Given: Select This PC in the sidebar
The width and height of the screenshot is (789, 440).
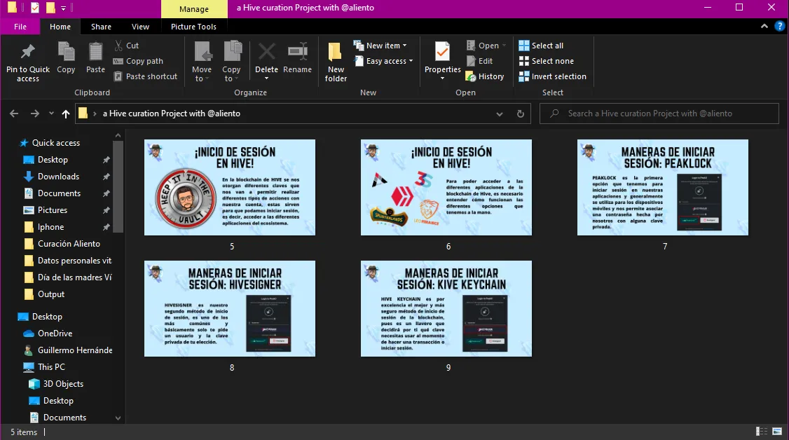Looking at the screenshot, I should coord(51,367).
